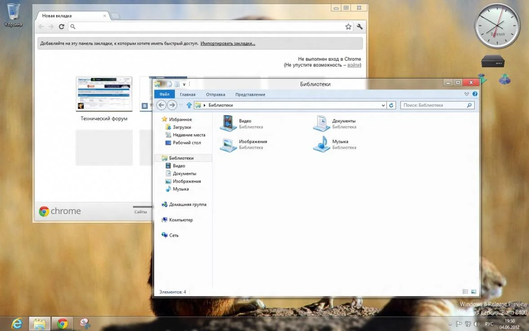Click the network tray icon
The image size is (529, 331).
[x=468, y=324]
